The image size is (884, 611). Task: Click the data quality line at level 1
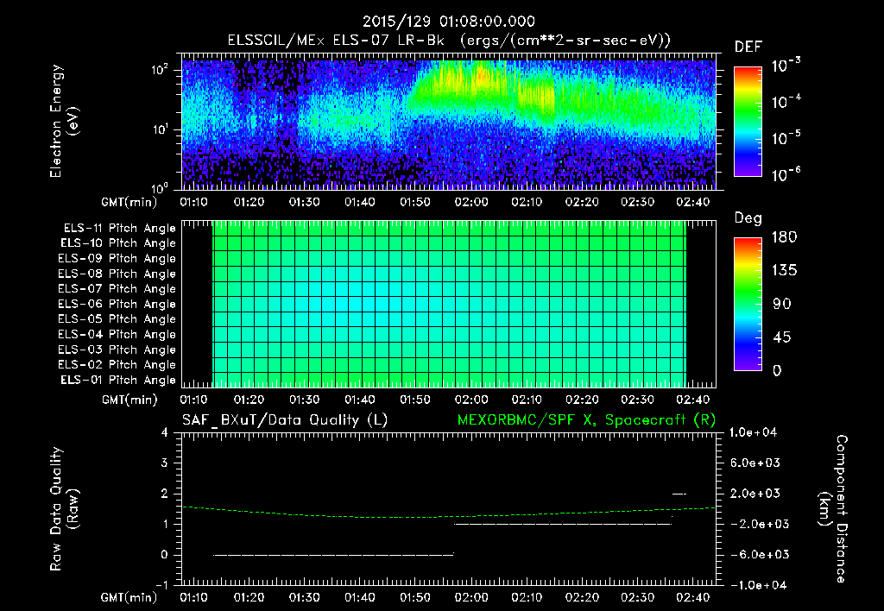(x=563, y=524)
